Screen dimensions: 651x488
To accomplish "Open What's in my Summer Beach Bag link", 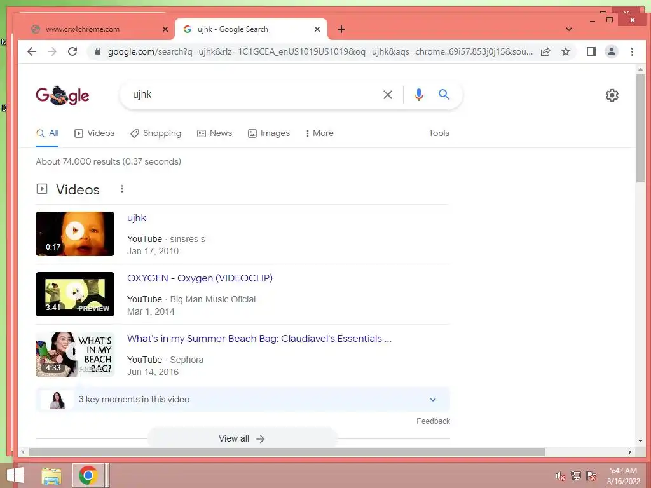I will [259, 339].
